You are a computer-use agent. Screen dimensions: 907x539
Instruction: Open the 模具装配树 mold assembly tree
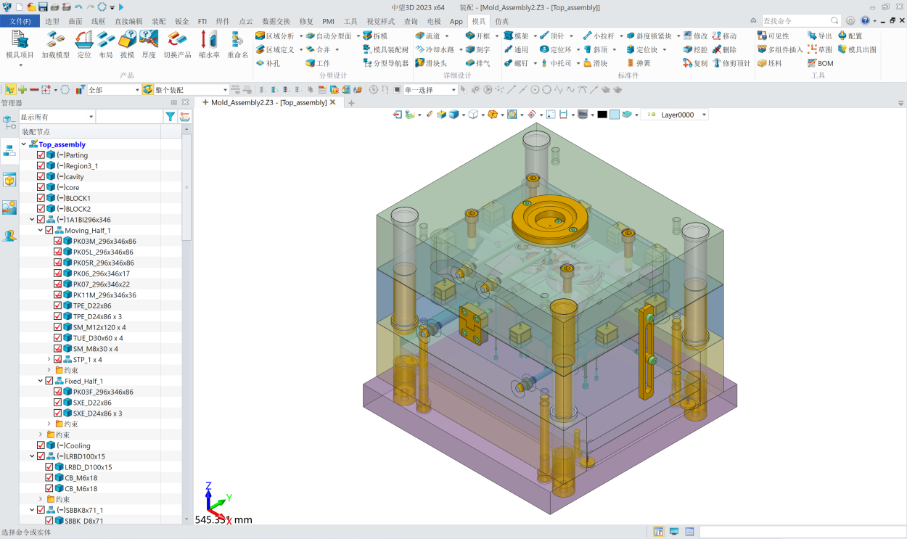385,49
